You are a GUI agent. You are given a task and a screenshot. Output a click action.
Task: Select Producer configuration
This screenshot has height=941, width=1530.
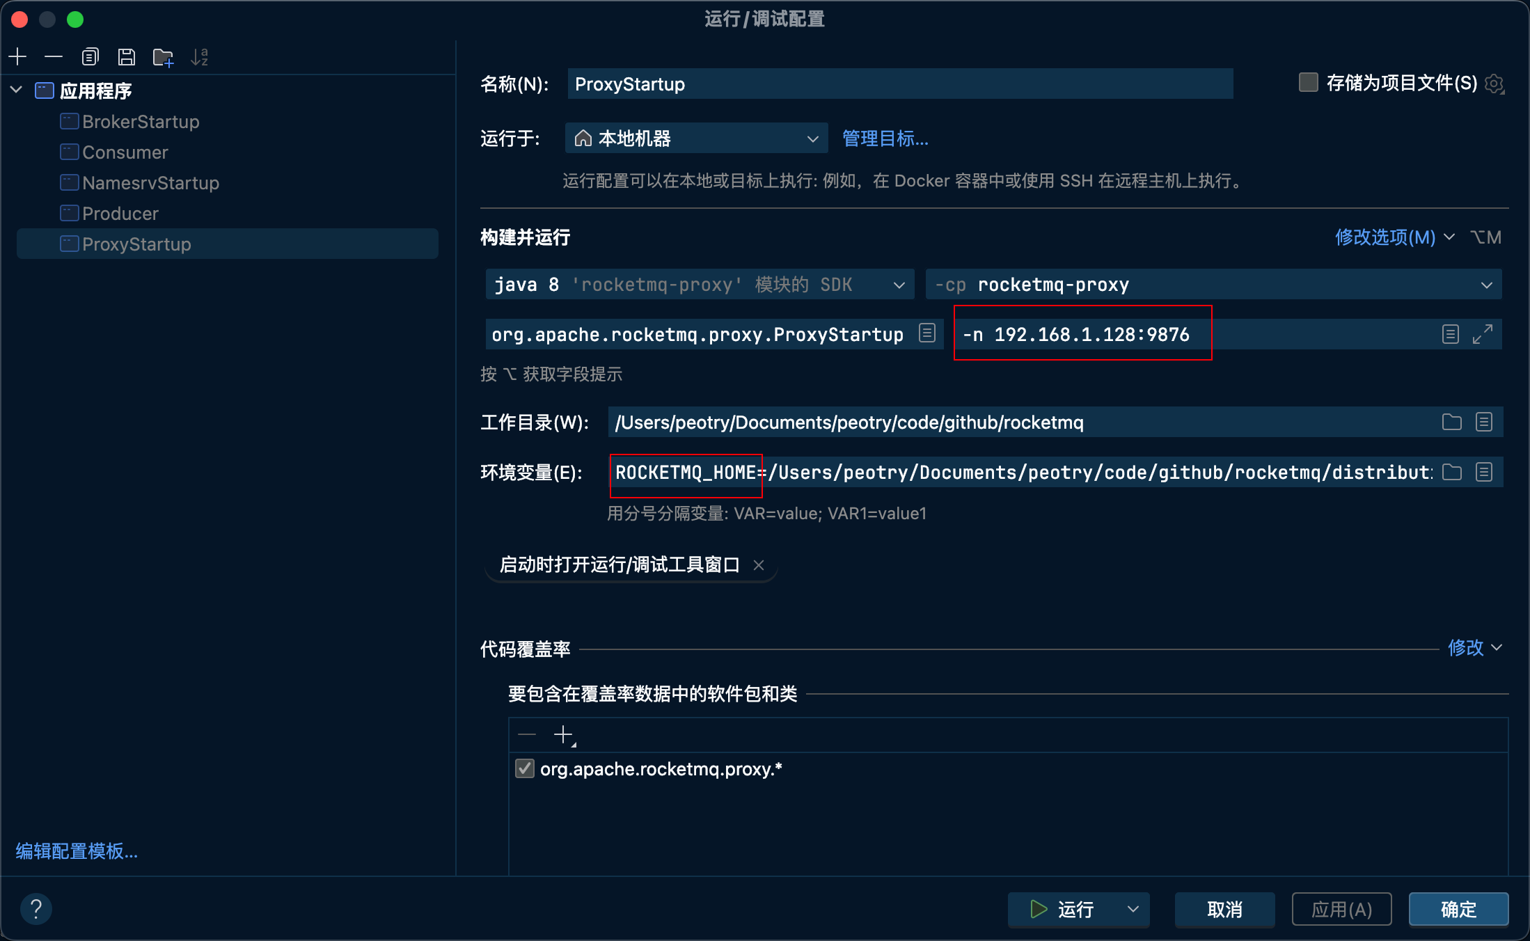(120, 214)
